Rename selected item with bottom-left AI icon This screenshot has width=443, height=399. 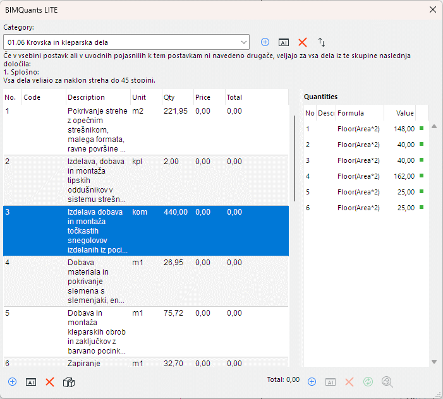(x=31, y=382)
